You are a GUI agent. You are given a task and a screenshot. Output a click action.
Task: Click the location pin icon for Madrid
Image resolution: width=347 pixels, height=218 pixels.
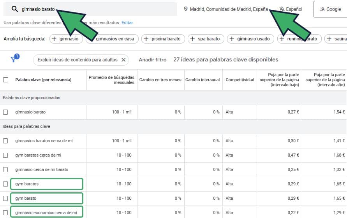click(186, 9)
